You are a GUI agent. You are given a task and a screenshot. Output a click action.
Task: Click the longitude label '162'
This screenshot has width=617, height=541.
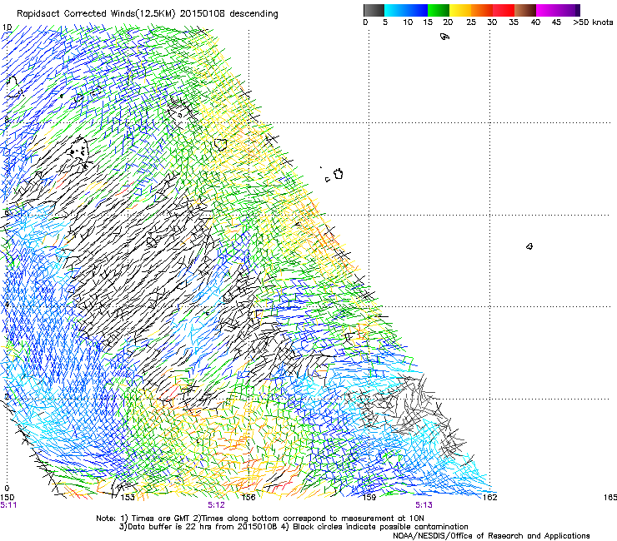coord(490,498)
